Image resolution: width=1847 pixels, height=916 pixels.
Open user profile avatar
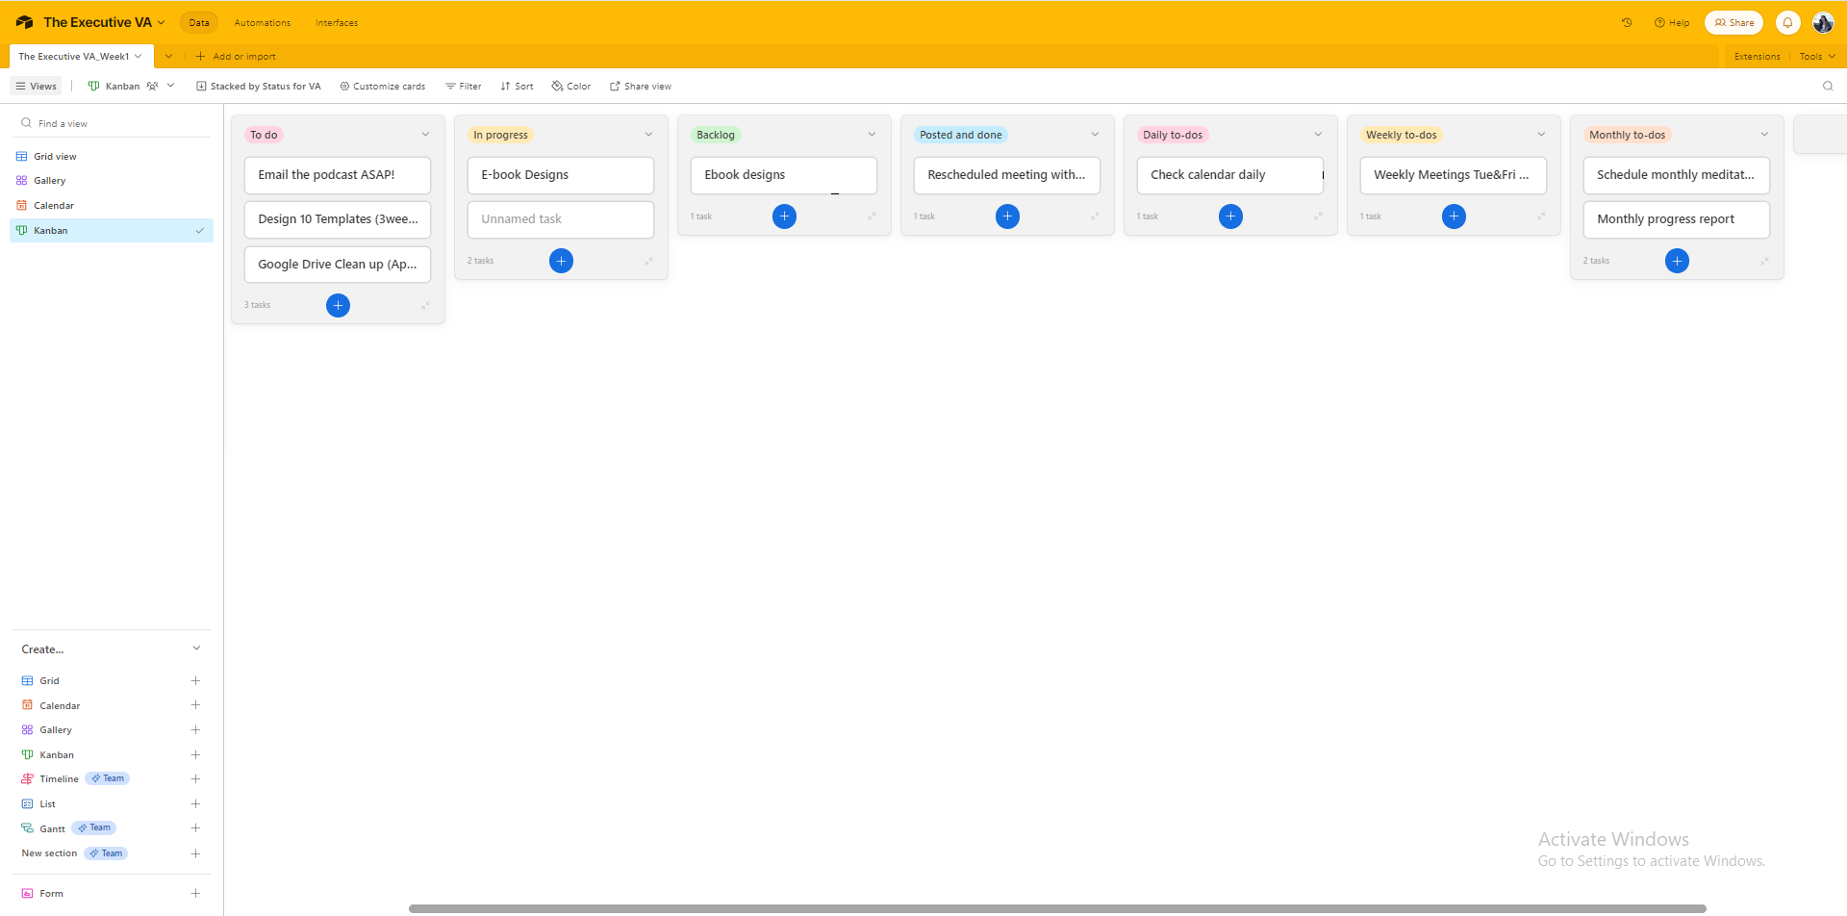[x=1823, y=22]
